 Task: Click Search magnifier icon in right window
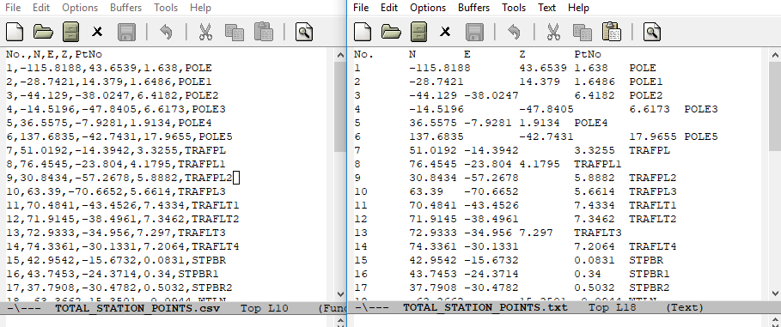(x=652, y=32)
